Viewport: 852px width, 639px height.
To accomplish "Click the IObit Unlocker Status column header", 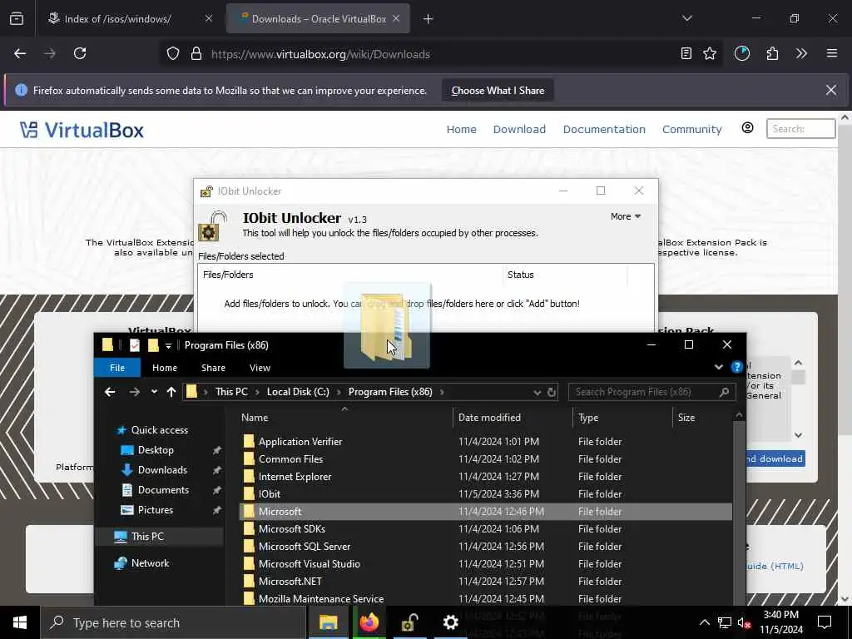I will tap(565, 275).
